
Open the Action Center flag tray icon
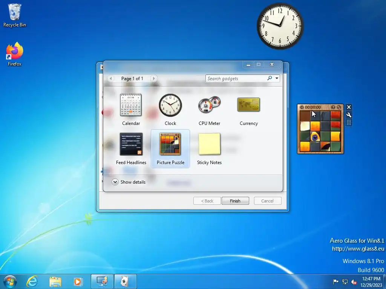tap(335, 282)
